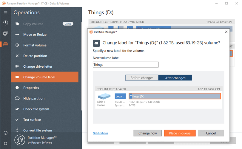Click the Partition Manager logo at the sidebar bottom
This screenshot has height=149, width=242.
coord(20,140)
